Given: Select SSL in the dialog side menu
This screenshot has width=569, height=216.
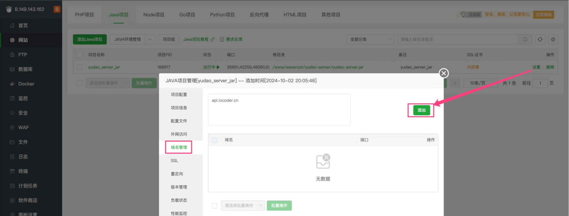Looking at the screenshot, I should tap(174, 161).
